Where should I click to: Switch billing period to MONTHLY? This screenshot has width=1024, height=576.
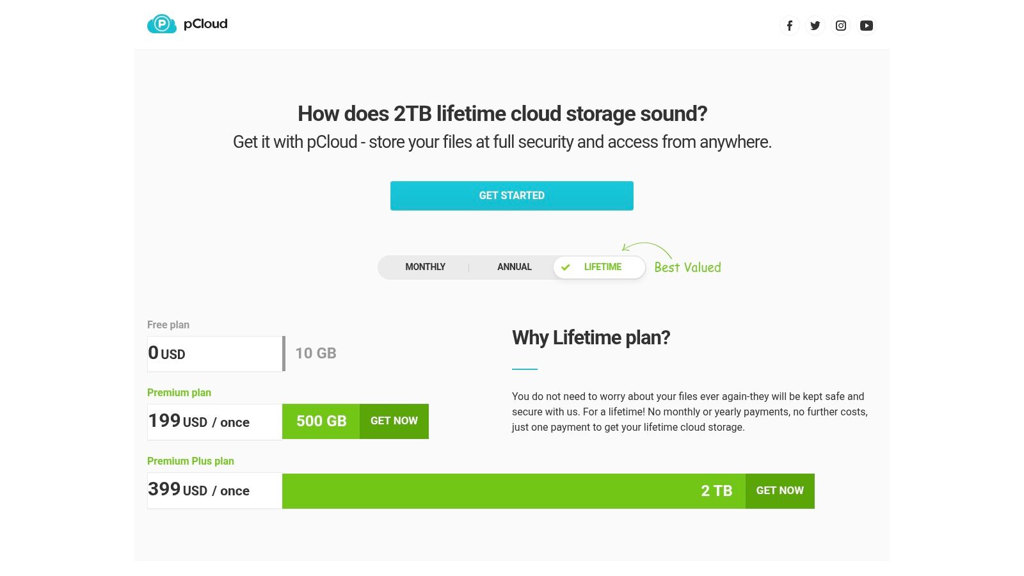(425, 267)
